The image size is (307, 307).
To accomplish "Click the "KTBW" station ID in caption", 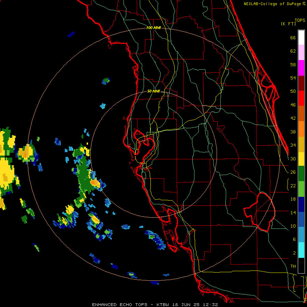I will pyautogui.click(x=162, y=305).
